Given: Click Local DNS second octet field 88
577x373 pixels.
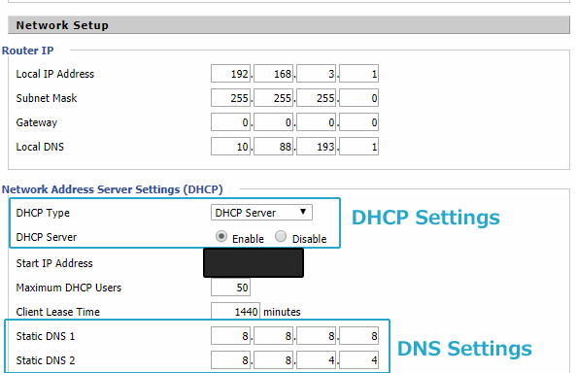Looking at the screenshot, I should (x=273, y=147).
